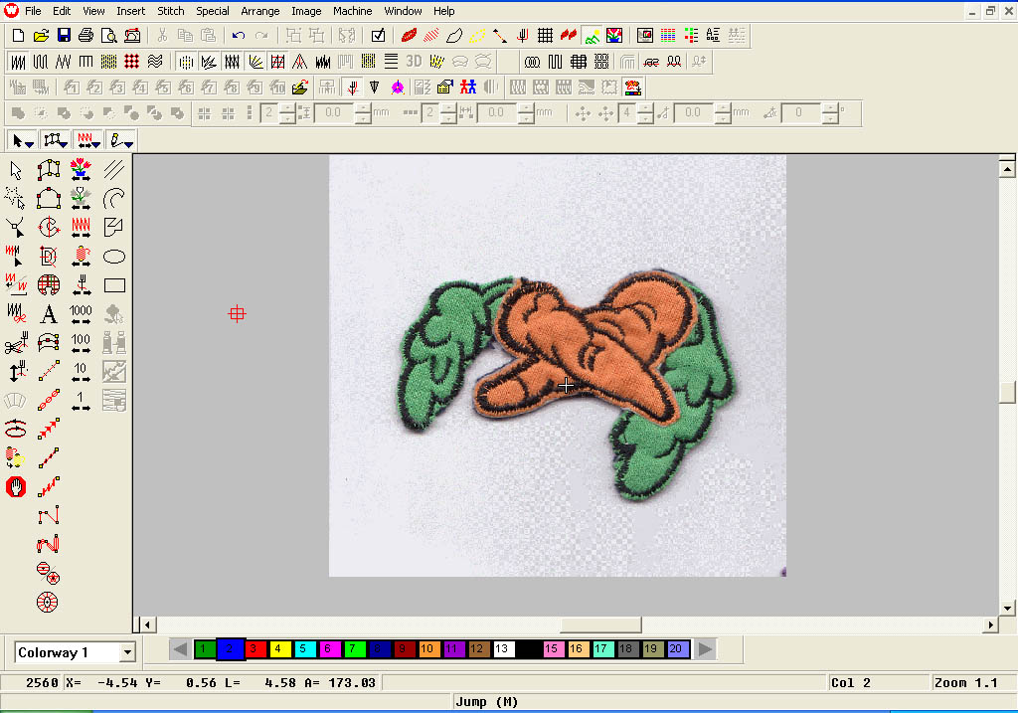The height and width of the screenshot is (713, 1018).
Task: Expand the reshape tool dropdown
Action: [63, 143]
